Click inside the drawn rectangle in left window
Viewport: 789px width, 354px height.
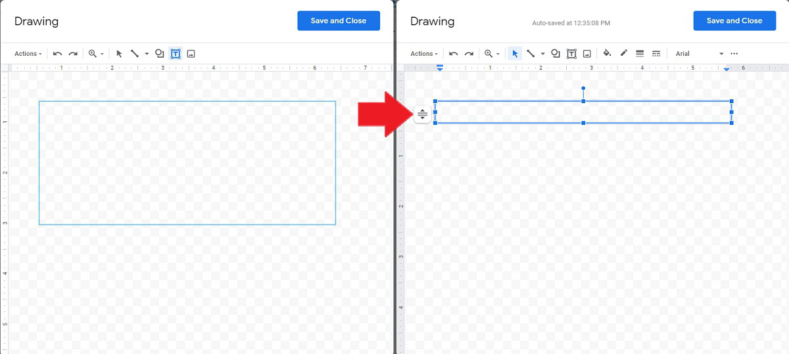point(187,163)
